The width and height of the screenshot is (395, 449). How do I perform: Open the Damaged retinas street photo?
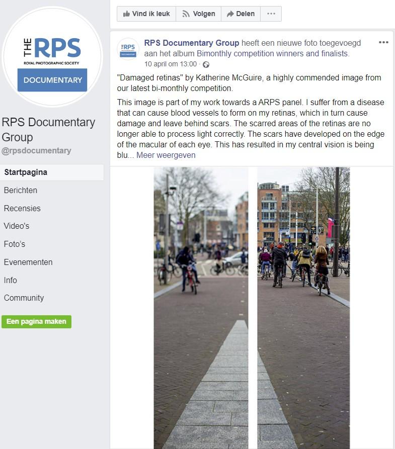252,308
